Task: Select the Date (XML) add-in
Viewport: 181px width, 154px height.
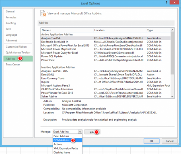Action: (105, 75)
